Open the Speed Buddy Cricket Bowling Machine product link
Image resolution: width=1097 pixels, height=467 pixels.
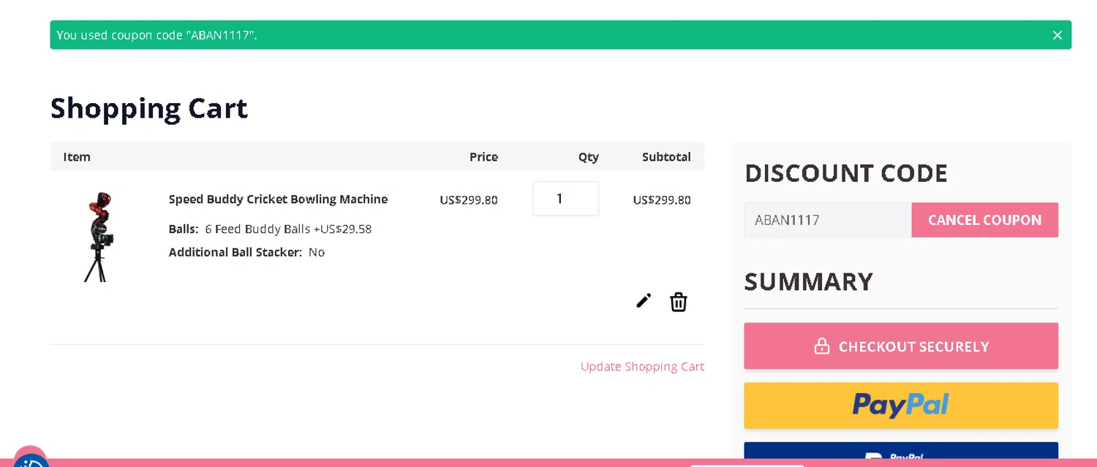pyautogui.click(x=278, y=200)
